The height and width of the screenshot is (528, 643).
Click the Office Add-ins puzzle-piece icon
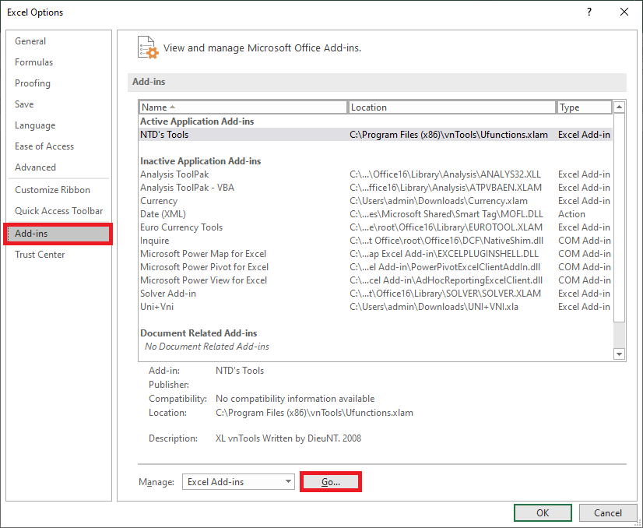[147, 48]
